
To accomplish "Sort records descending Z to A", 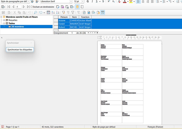I will point(58,12).
